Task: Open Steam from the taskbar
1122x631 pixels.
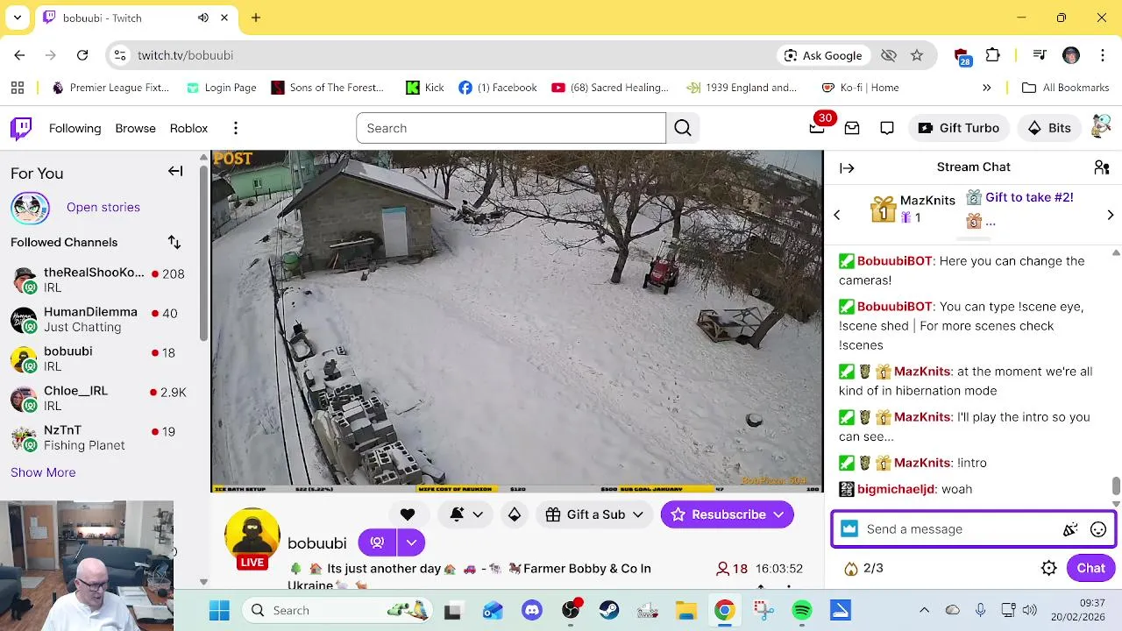Action: click(x=609, y=610)
